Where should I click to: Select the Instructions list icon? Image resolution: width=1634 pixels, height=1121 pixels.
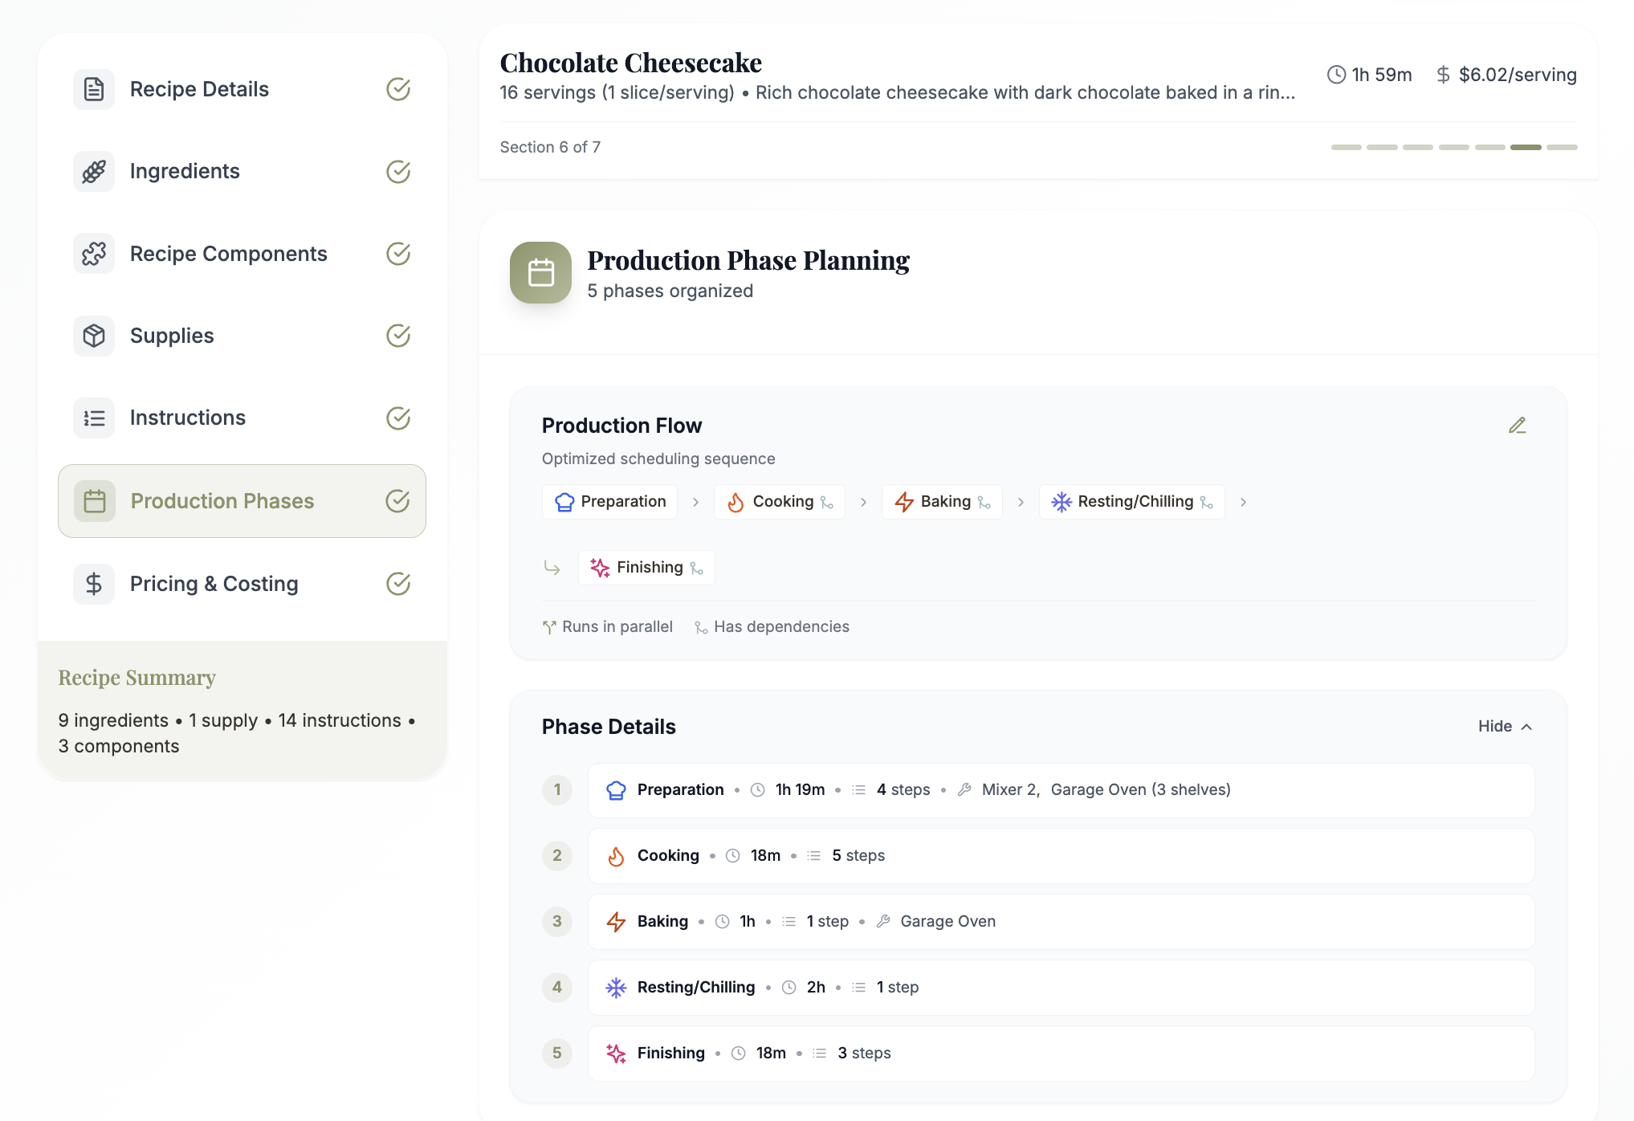(x=93, y=418)
